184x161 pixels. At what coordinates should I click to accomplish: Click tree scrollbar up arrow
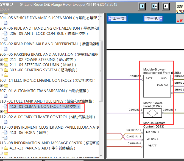click(101, 16)
